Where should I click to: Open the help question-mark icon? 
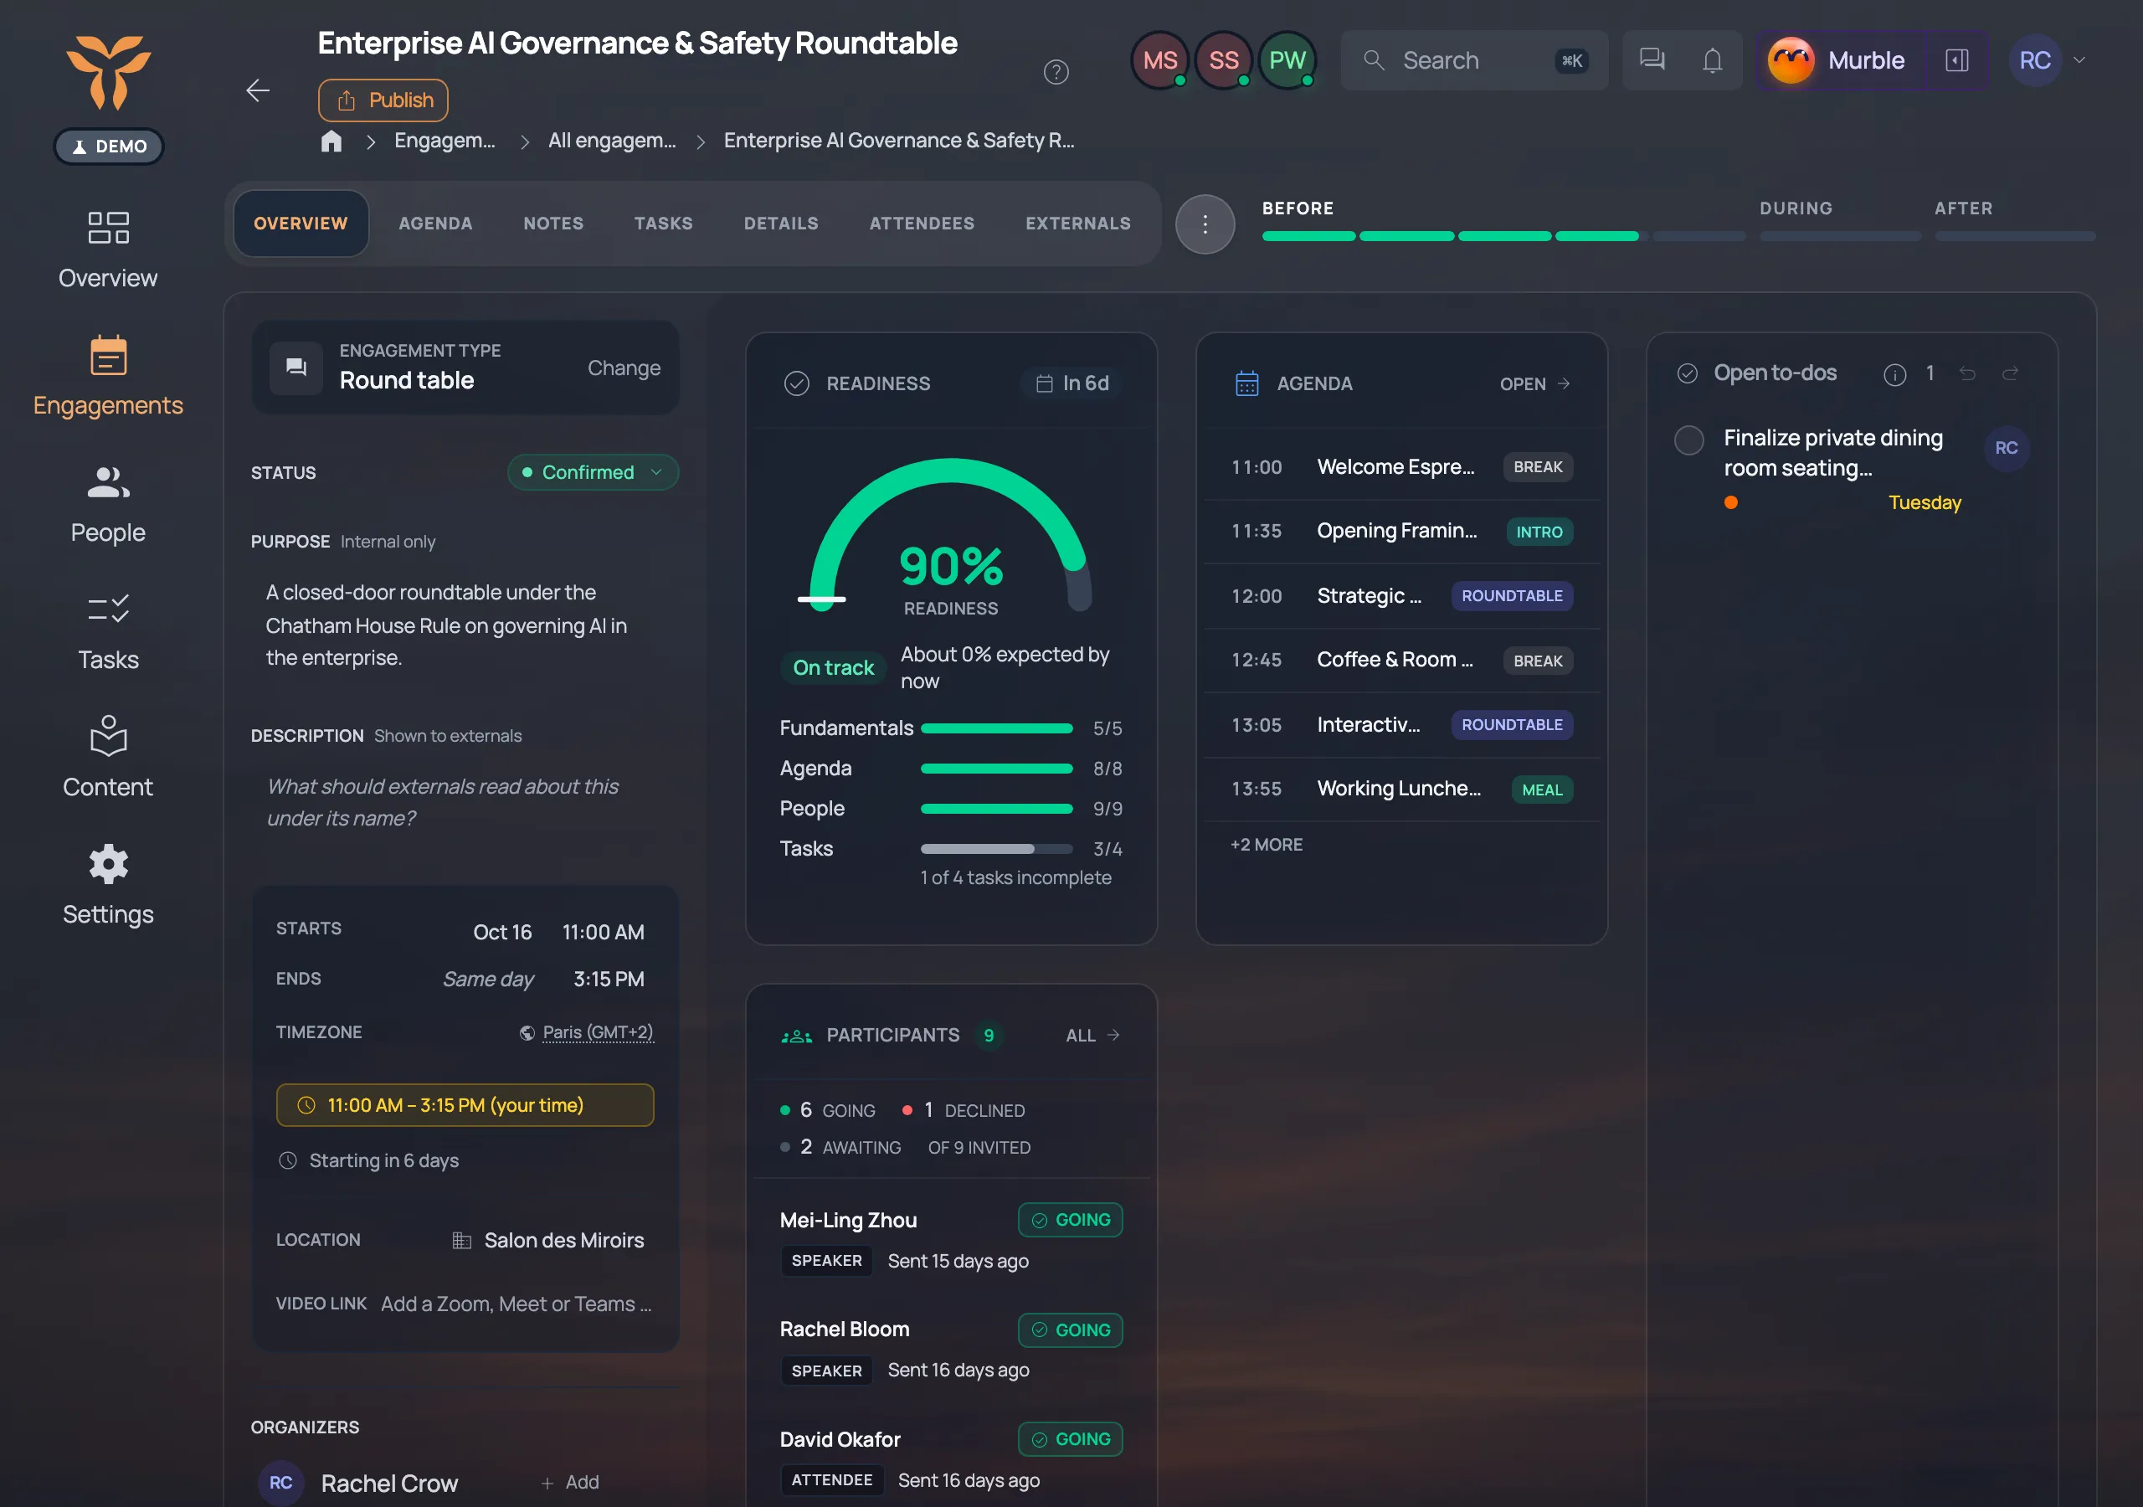[1056, 72]
